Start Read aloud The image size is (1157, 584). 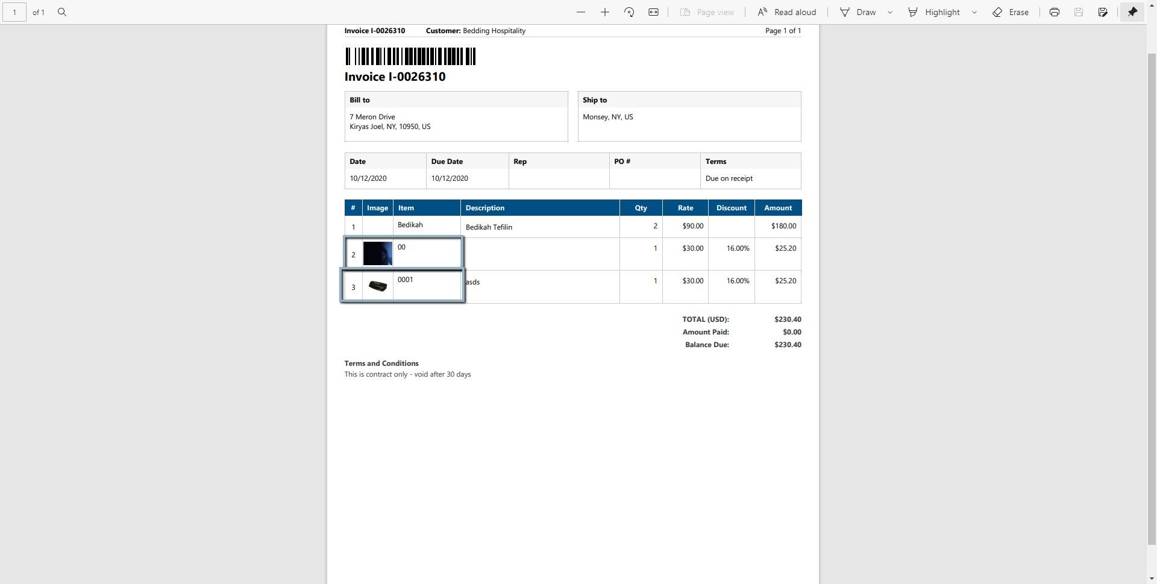click(787, 12)
